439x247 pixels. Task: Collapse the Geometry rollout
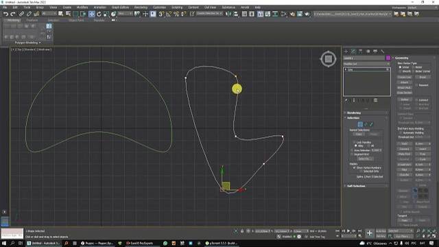[x=414, y=58]
